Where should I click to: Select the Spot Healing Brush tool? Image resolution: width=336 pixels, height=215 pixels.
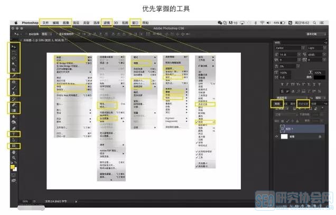click(14, 82)
